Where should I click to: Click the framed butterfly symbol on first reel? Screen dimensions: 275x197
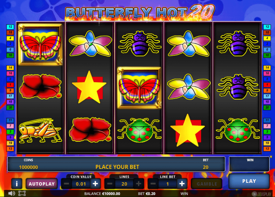click(40, 45)
